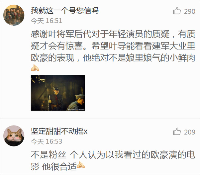Click the clapping hands emoji below 欧豪的表现
Viewport: 200px width, 175px height.
[35, 68]
